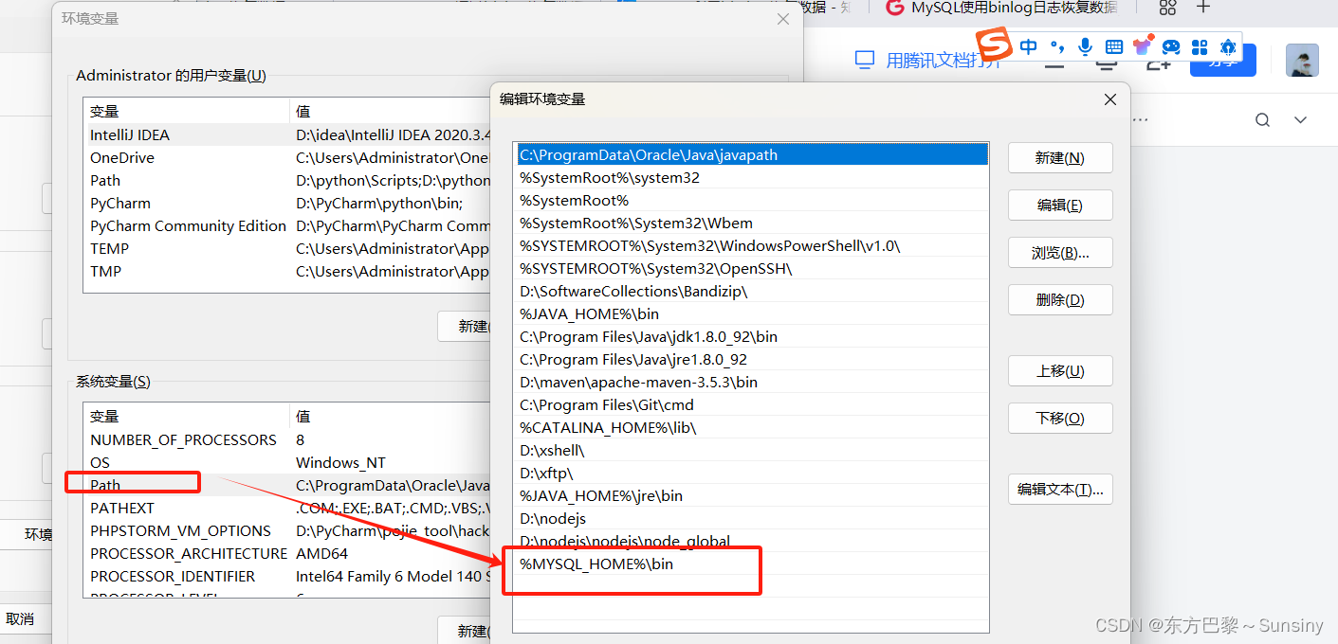
Task: Click the search magnifier icon in browser page
Action: coord(1262,120)
